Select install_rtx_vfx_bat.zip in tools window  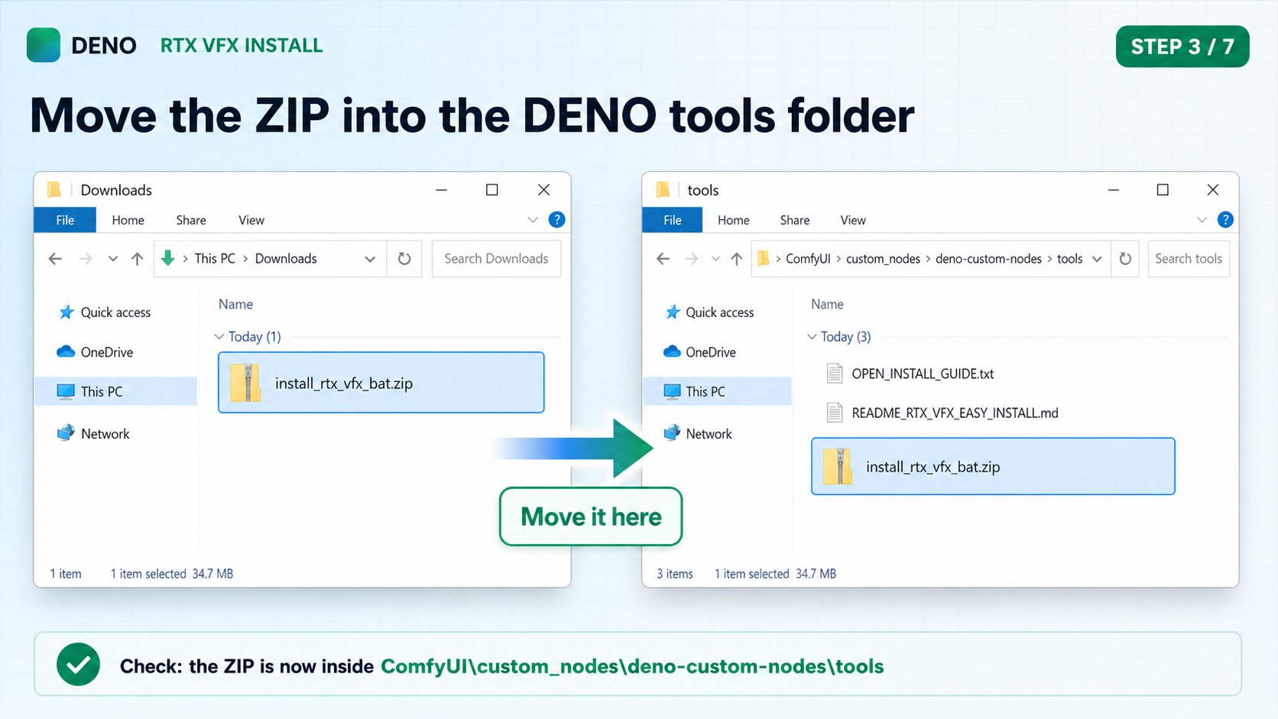pyautogui.click(x=993, y=466)
